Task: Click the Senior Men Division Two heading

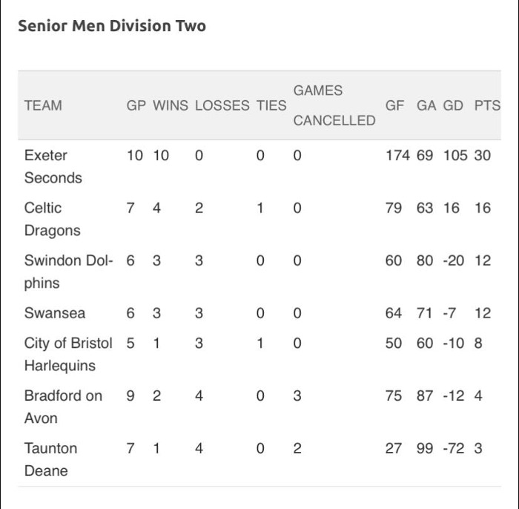Action: coord(111,27)
